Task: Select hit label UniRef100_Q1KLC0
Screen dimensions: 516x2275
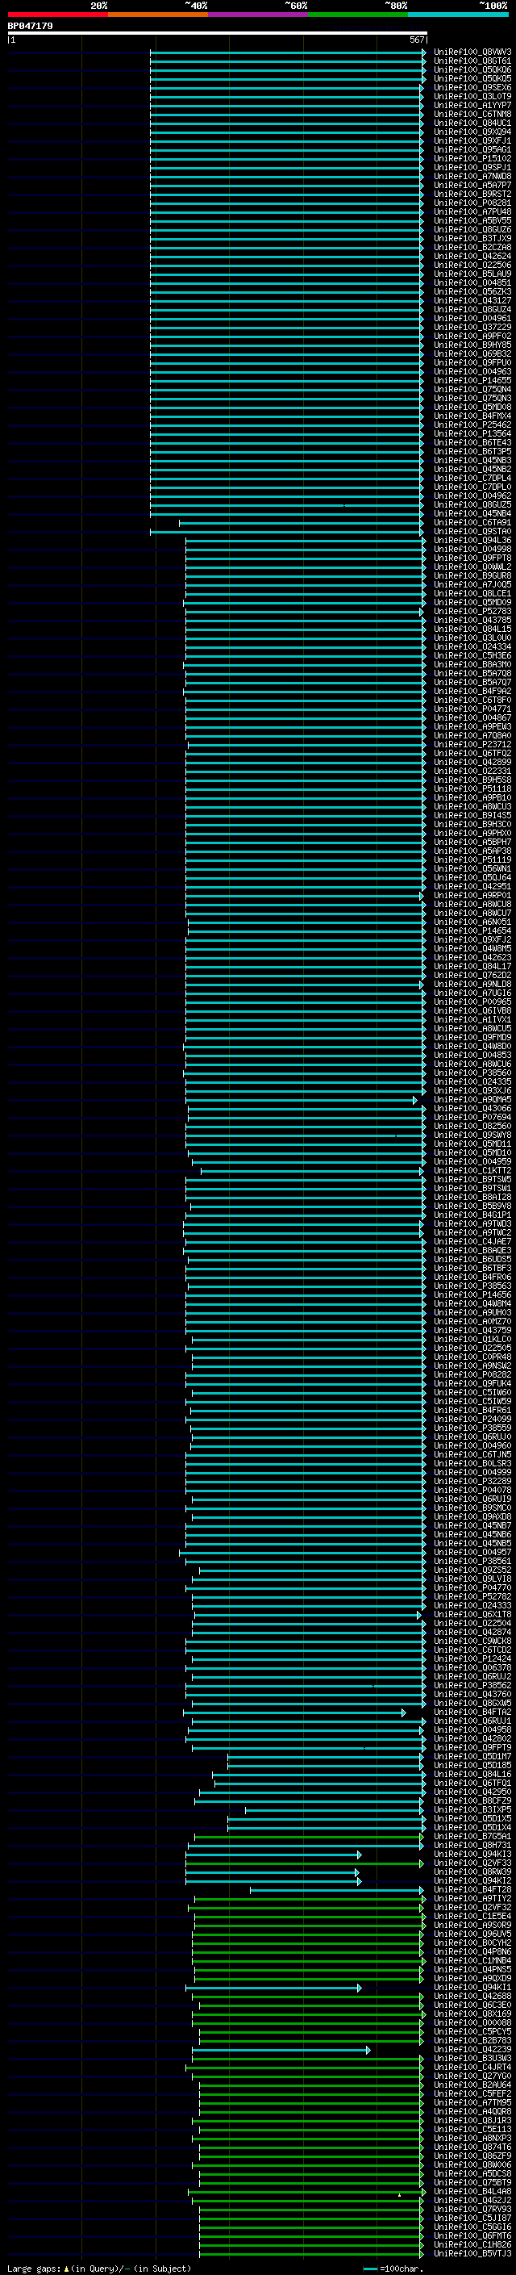Action: coord(472,1340)
